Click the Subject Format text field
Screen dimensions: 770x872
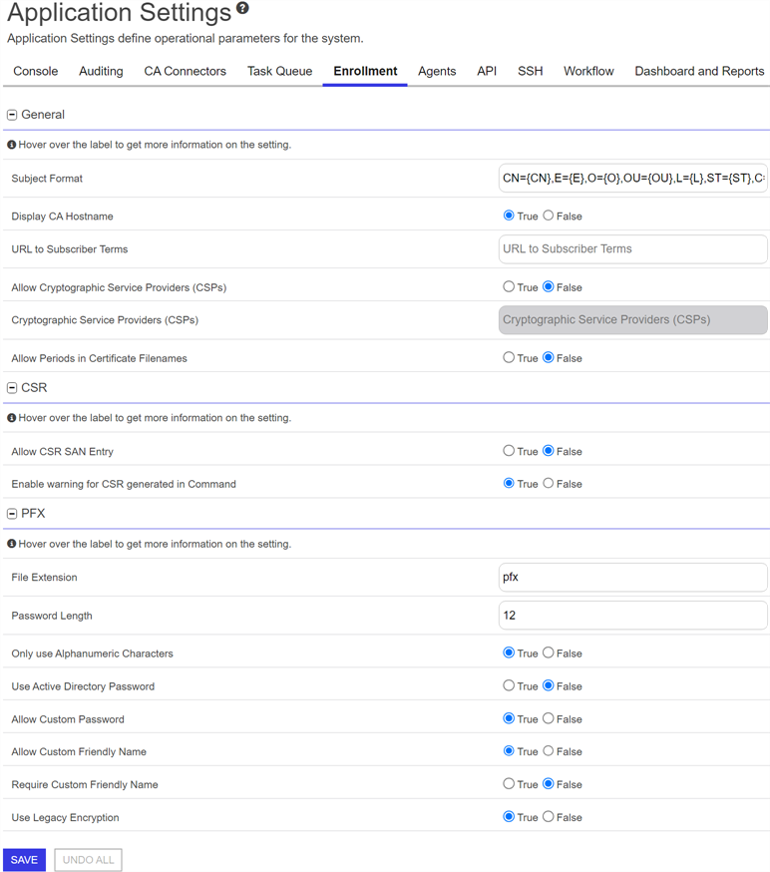pos(632,178)
